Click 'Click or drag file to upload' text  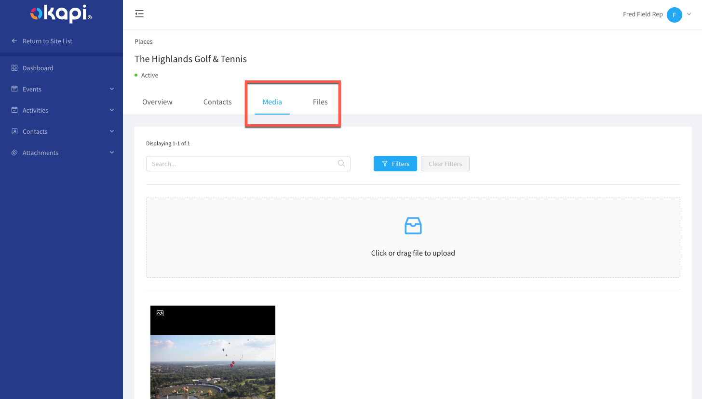point(413,253)
